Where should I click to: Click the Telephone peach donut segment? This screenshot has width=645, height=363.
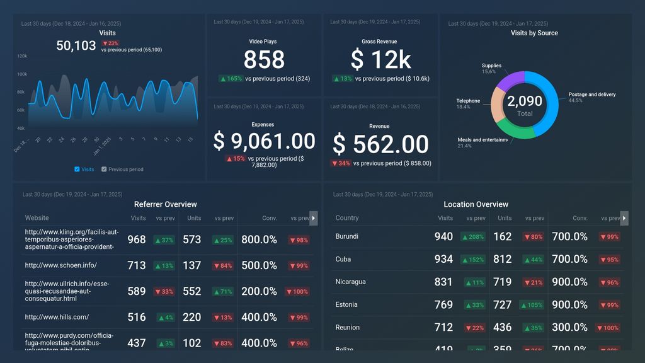coord(498,105)
